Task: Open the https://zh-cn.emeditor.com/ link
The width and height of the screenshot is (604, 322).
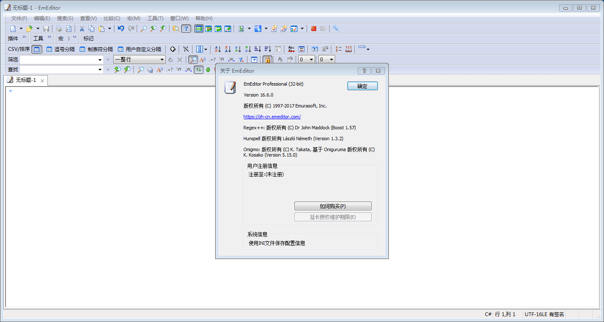Action: [x=272, y=117]
